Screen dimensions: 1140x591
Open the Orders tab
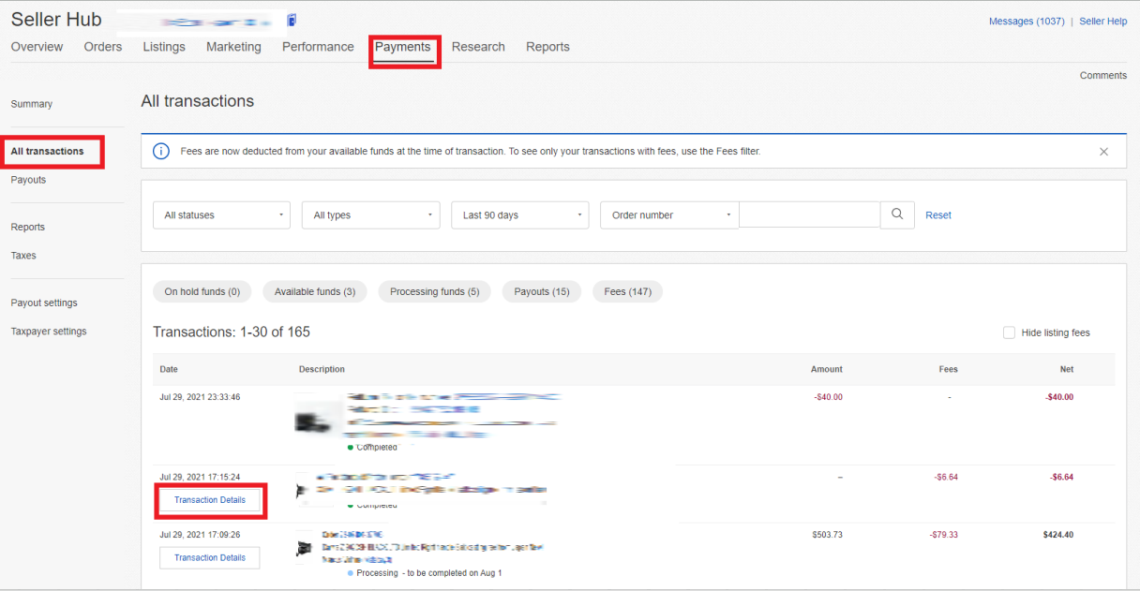tap(103, 47)
